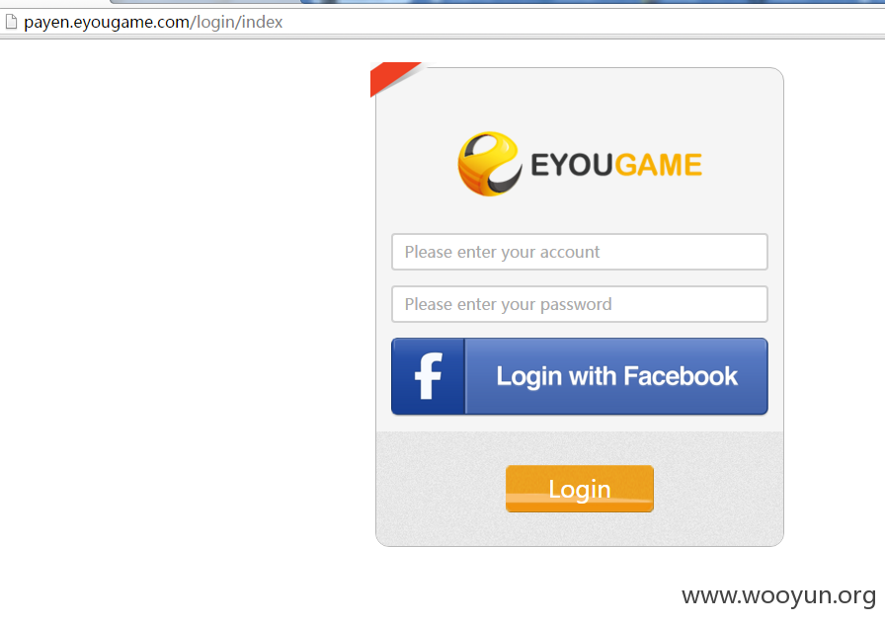
Task: Click the empty space between logo and account field
Action: point(580,215)
